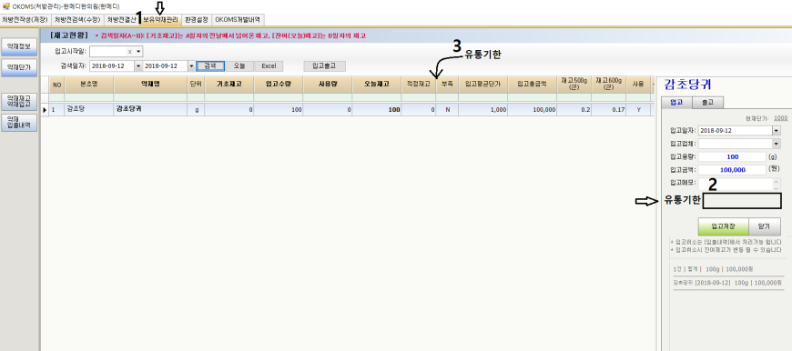Open the OKOMS처방내역 tab
The width and height of the screenshot is (792, 351).
[x=238, y=20]
